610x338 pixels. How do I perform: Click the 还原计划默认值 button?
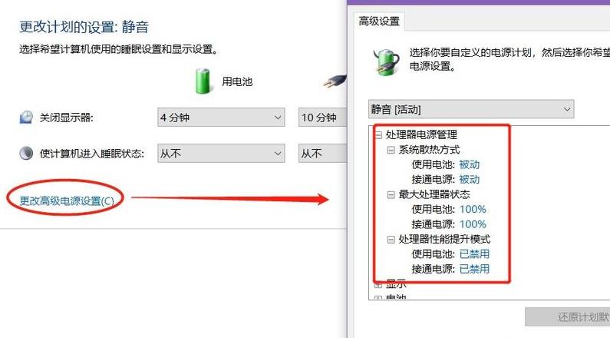pos(567,316)
